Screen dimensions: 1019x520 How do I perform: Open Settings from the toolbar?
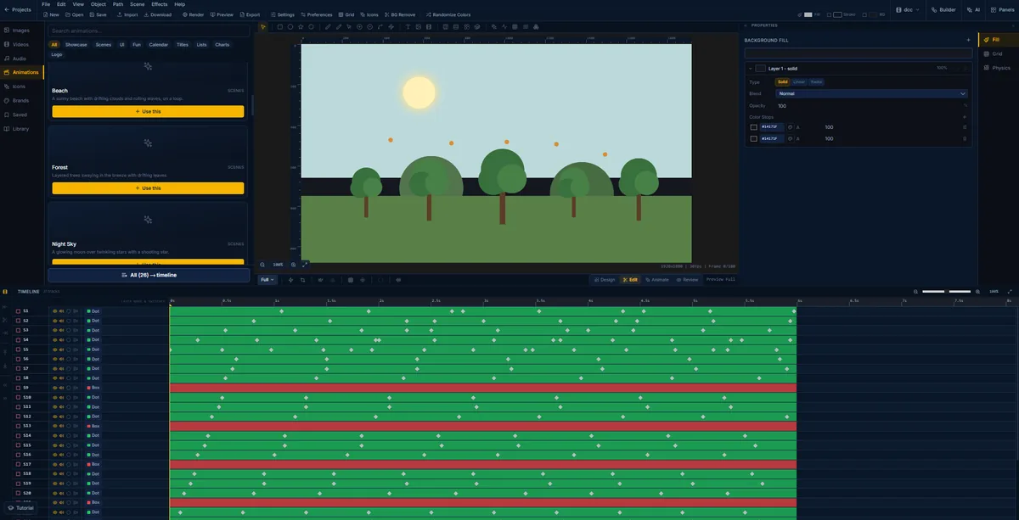[x=283, y=14]
